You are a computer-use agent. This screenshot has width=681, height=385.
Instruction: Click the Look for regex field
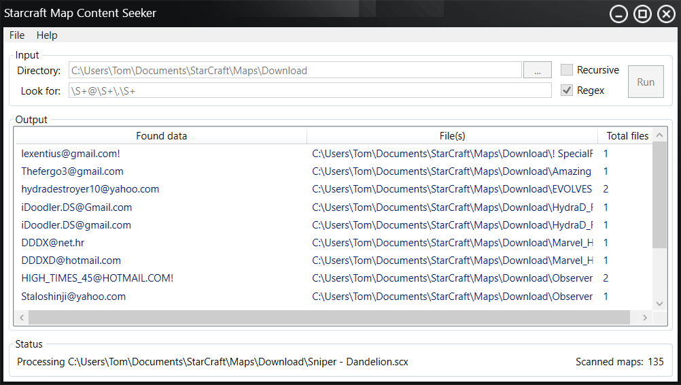point(310,91)
